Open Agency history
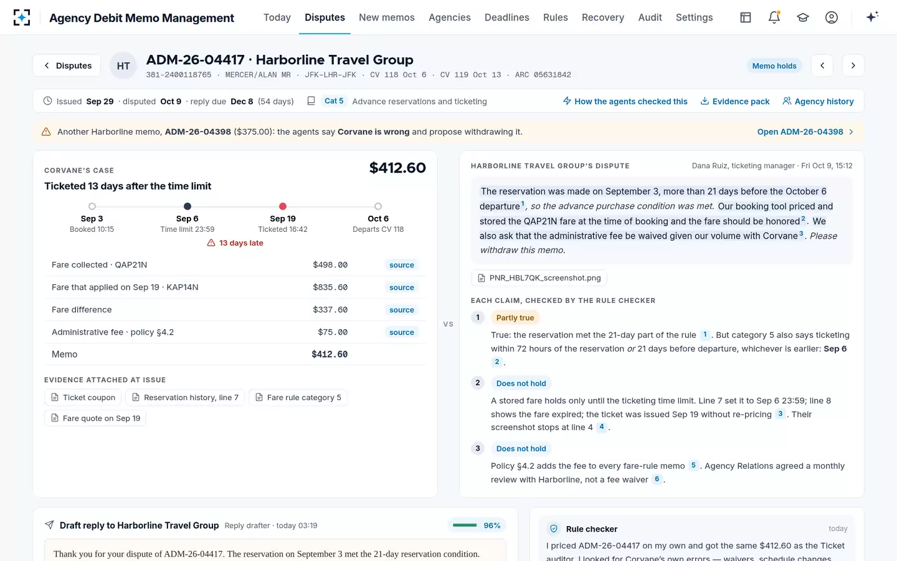 818,101
